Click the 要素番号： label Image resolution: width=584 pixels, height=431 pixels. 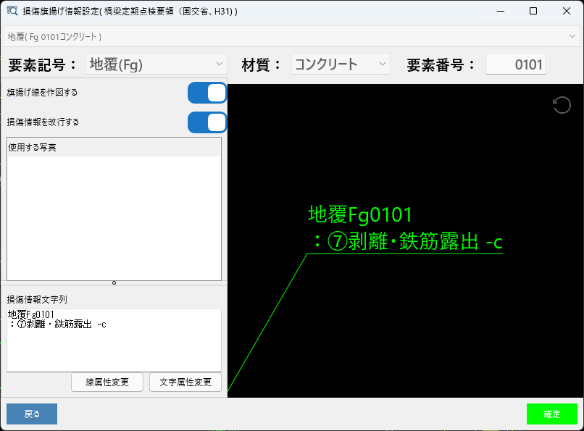[441, 65]
